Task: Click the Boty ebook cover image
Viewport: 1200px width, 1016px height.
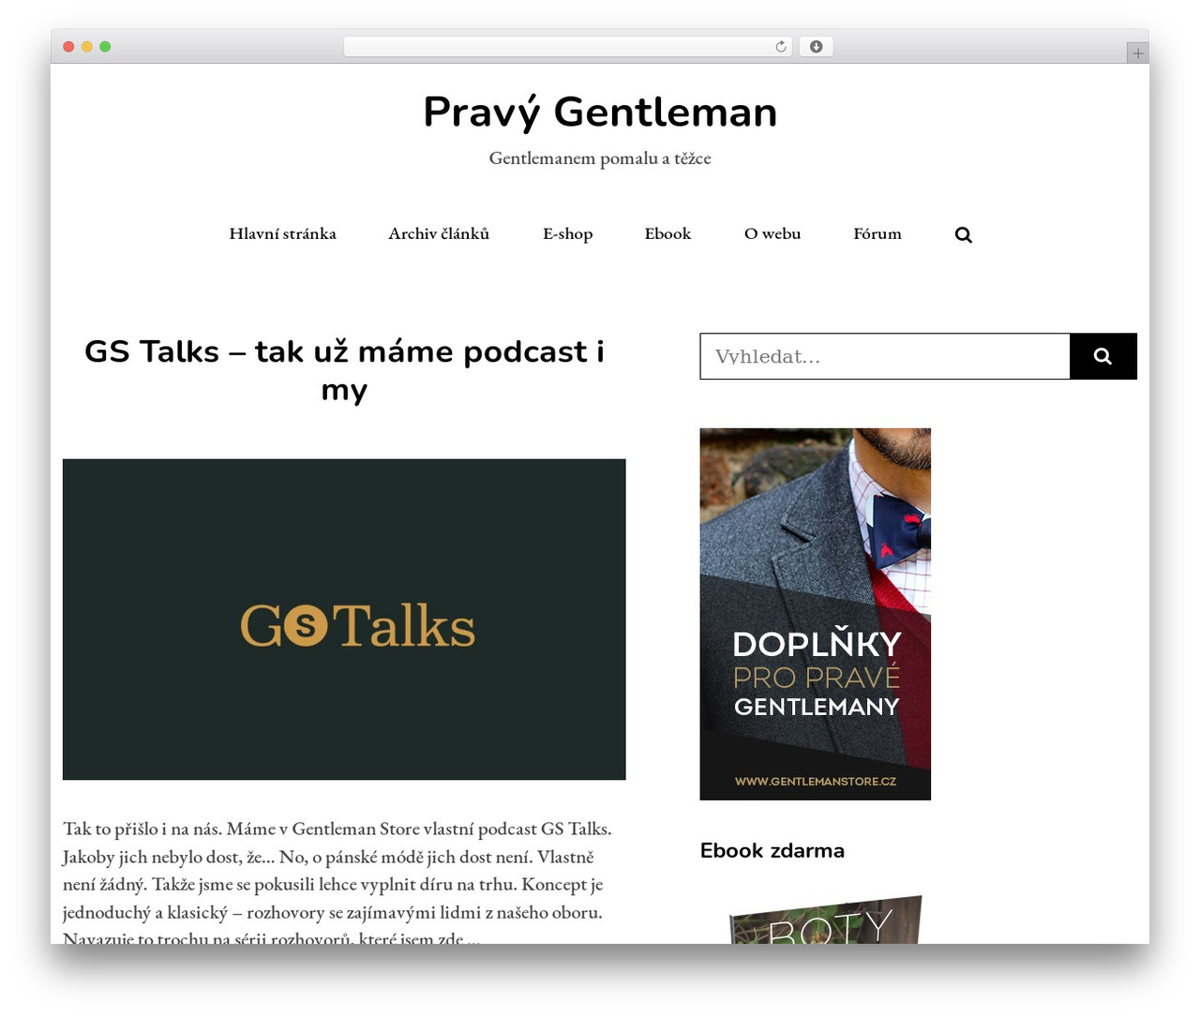Action: click(x=826, y=919)
